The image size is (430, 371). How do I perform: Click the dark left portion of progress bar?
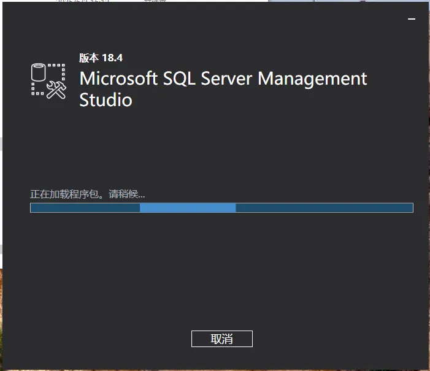click(x=85, y=208)
